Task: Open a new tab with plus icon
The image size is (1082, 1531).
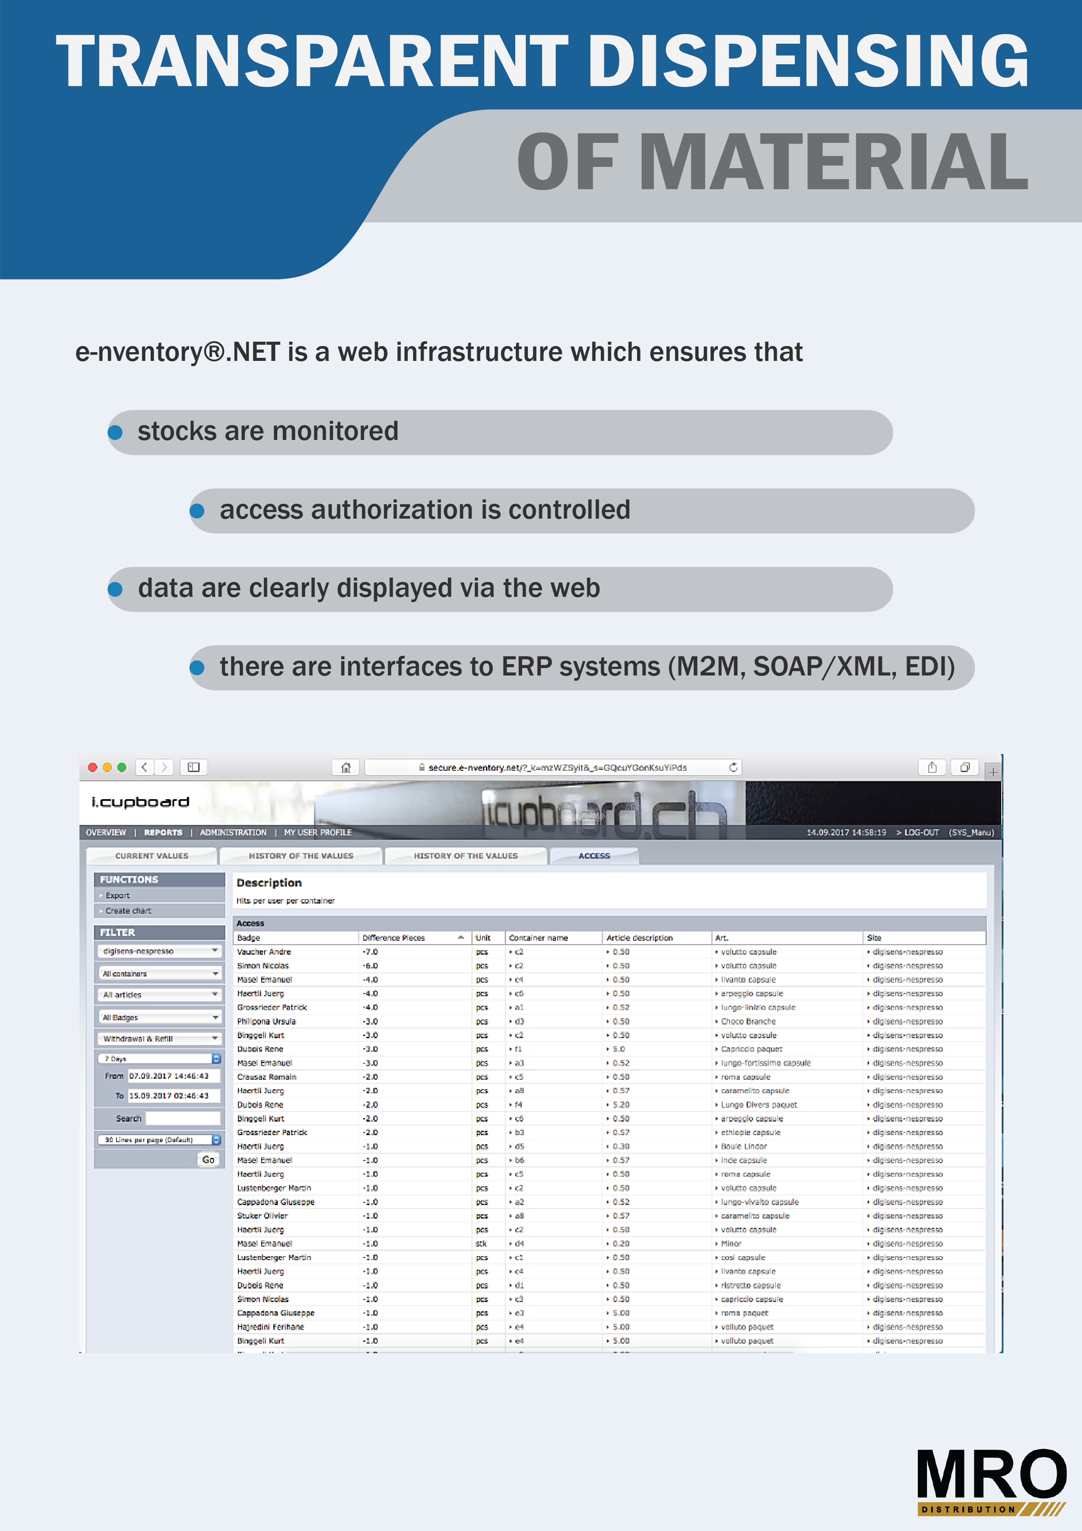Action: coord(993,772)
